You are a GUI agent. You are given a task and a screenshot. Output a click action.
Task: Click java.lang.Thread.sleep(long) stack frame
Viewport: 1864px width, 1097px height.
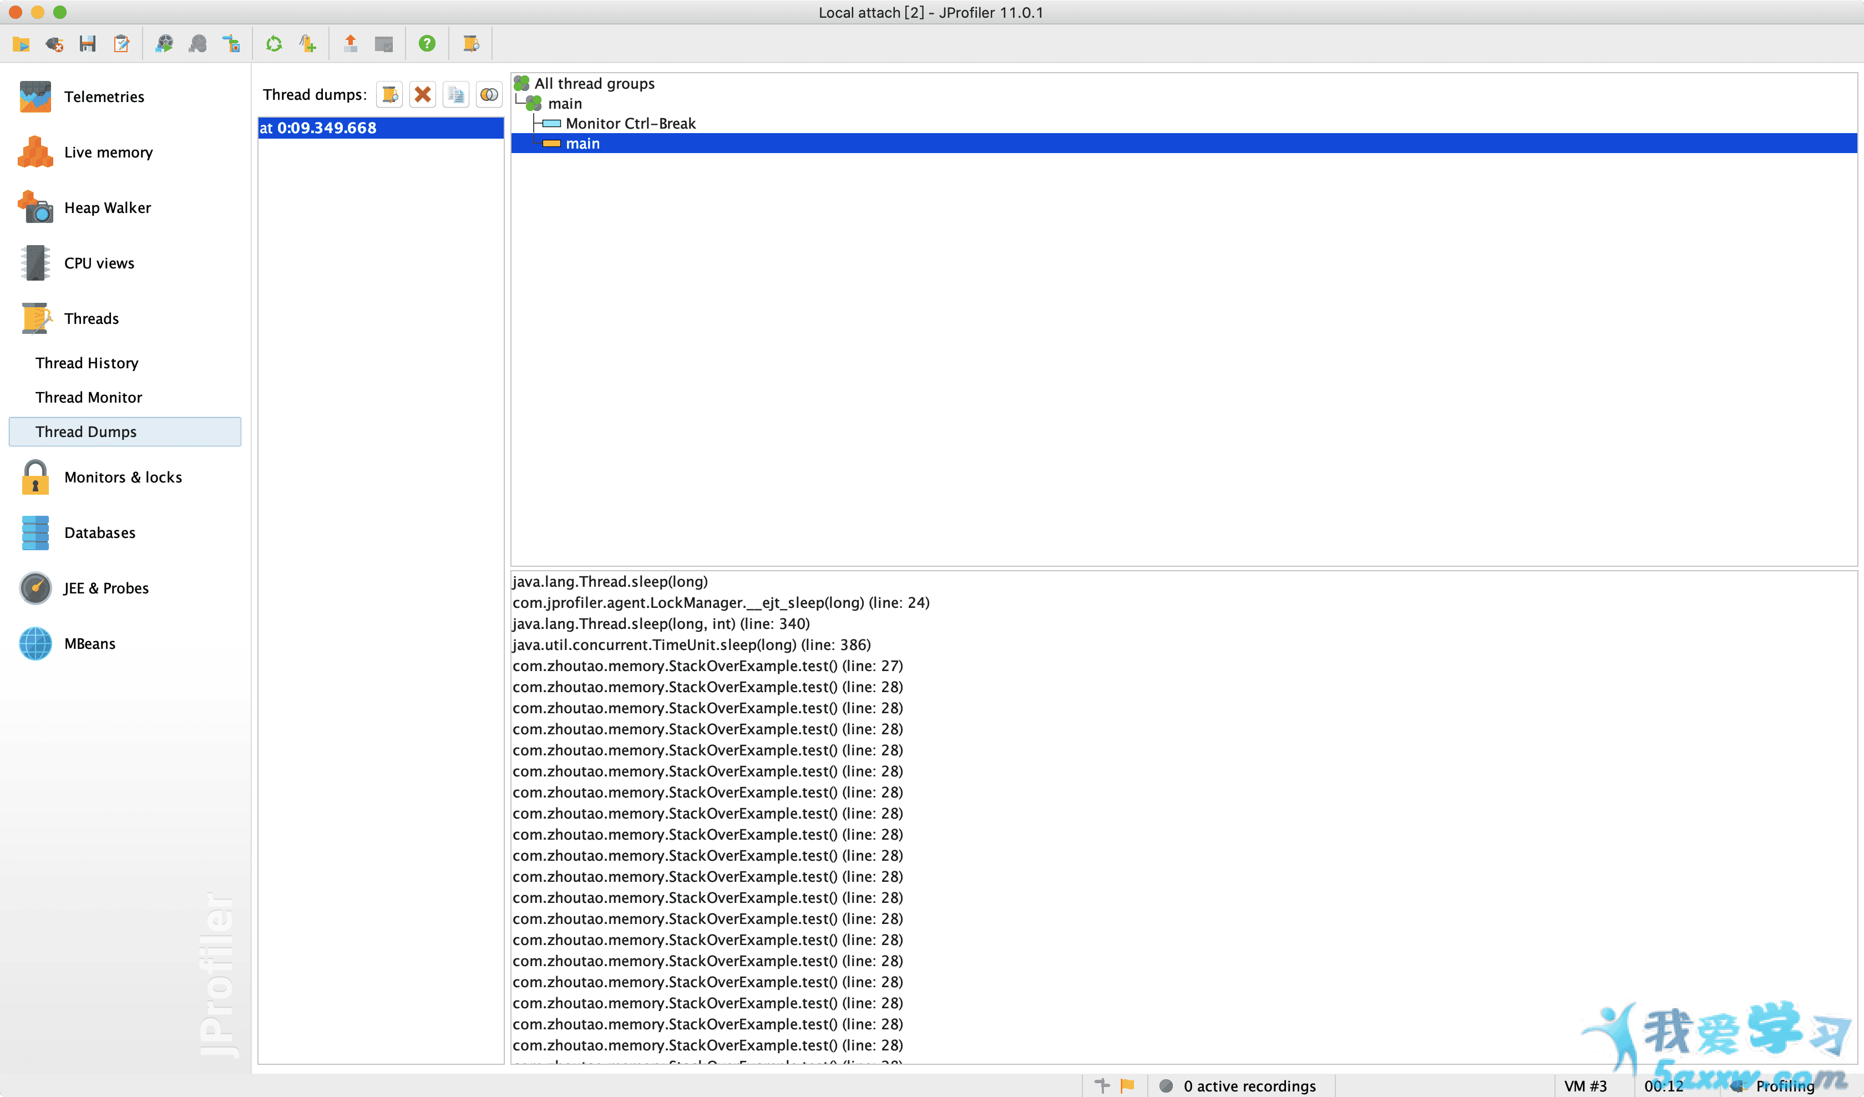(x=610, y=582)
